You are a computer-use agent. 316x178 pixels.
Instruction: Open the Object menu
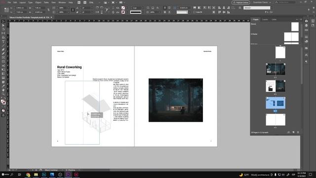click(38, 2)
